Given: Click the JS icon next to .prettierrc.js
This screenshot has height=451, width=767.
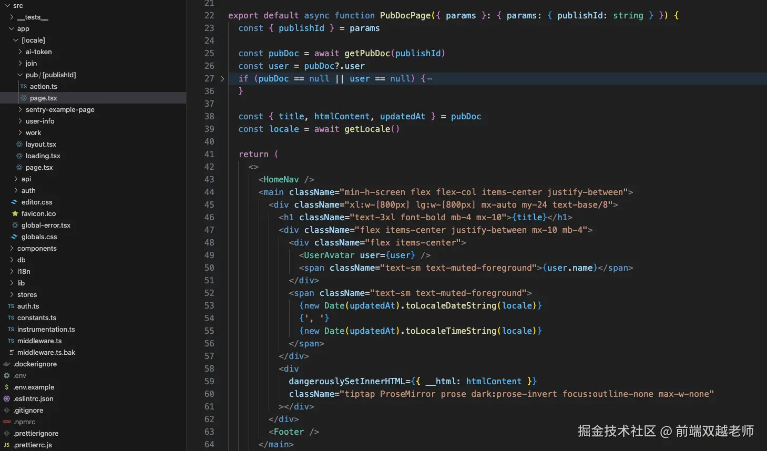Looking at the screenshot, I should point(7,445).
